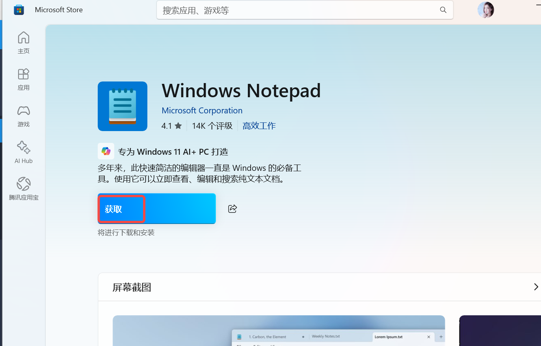Image resolution: width=541 pixels, height=346 pixels.
Task: Click the share icon beside 获取 button
Action: [x=232, y=209]
